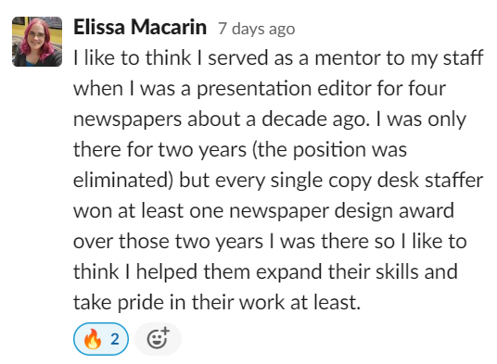
Task: Toggle the fire emoji reaction
Action: point(101,339)
